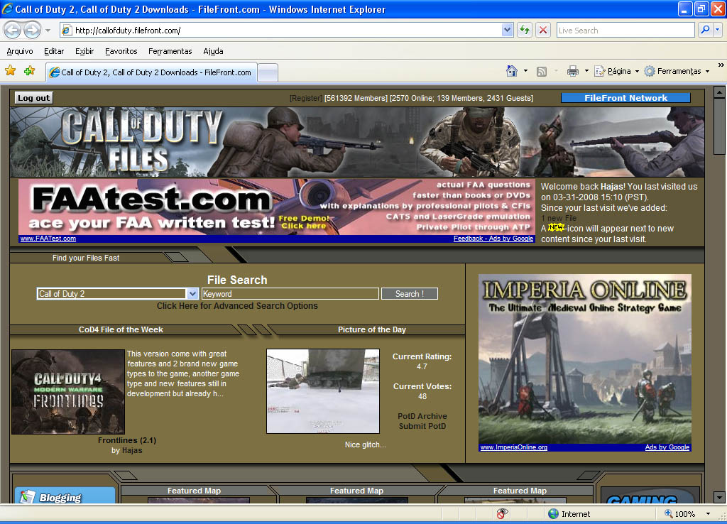
Task: Open the Exibir menu
Action: 84,51
